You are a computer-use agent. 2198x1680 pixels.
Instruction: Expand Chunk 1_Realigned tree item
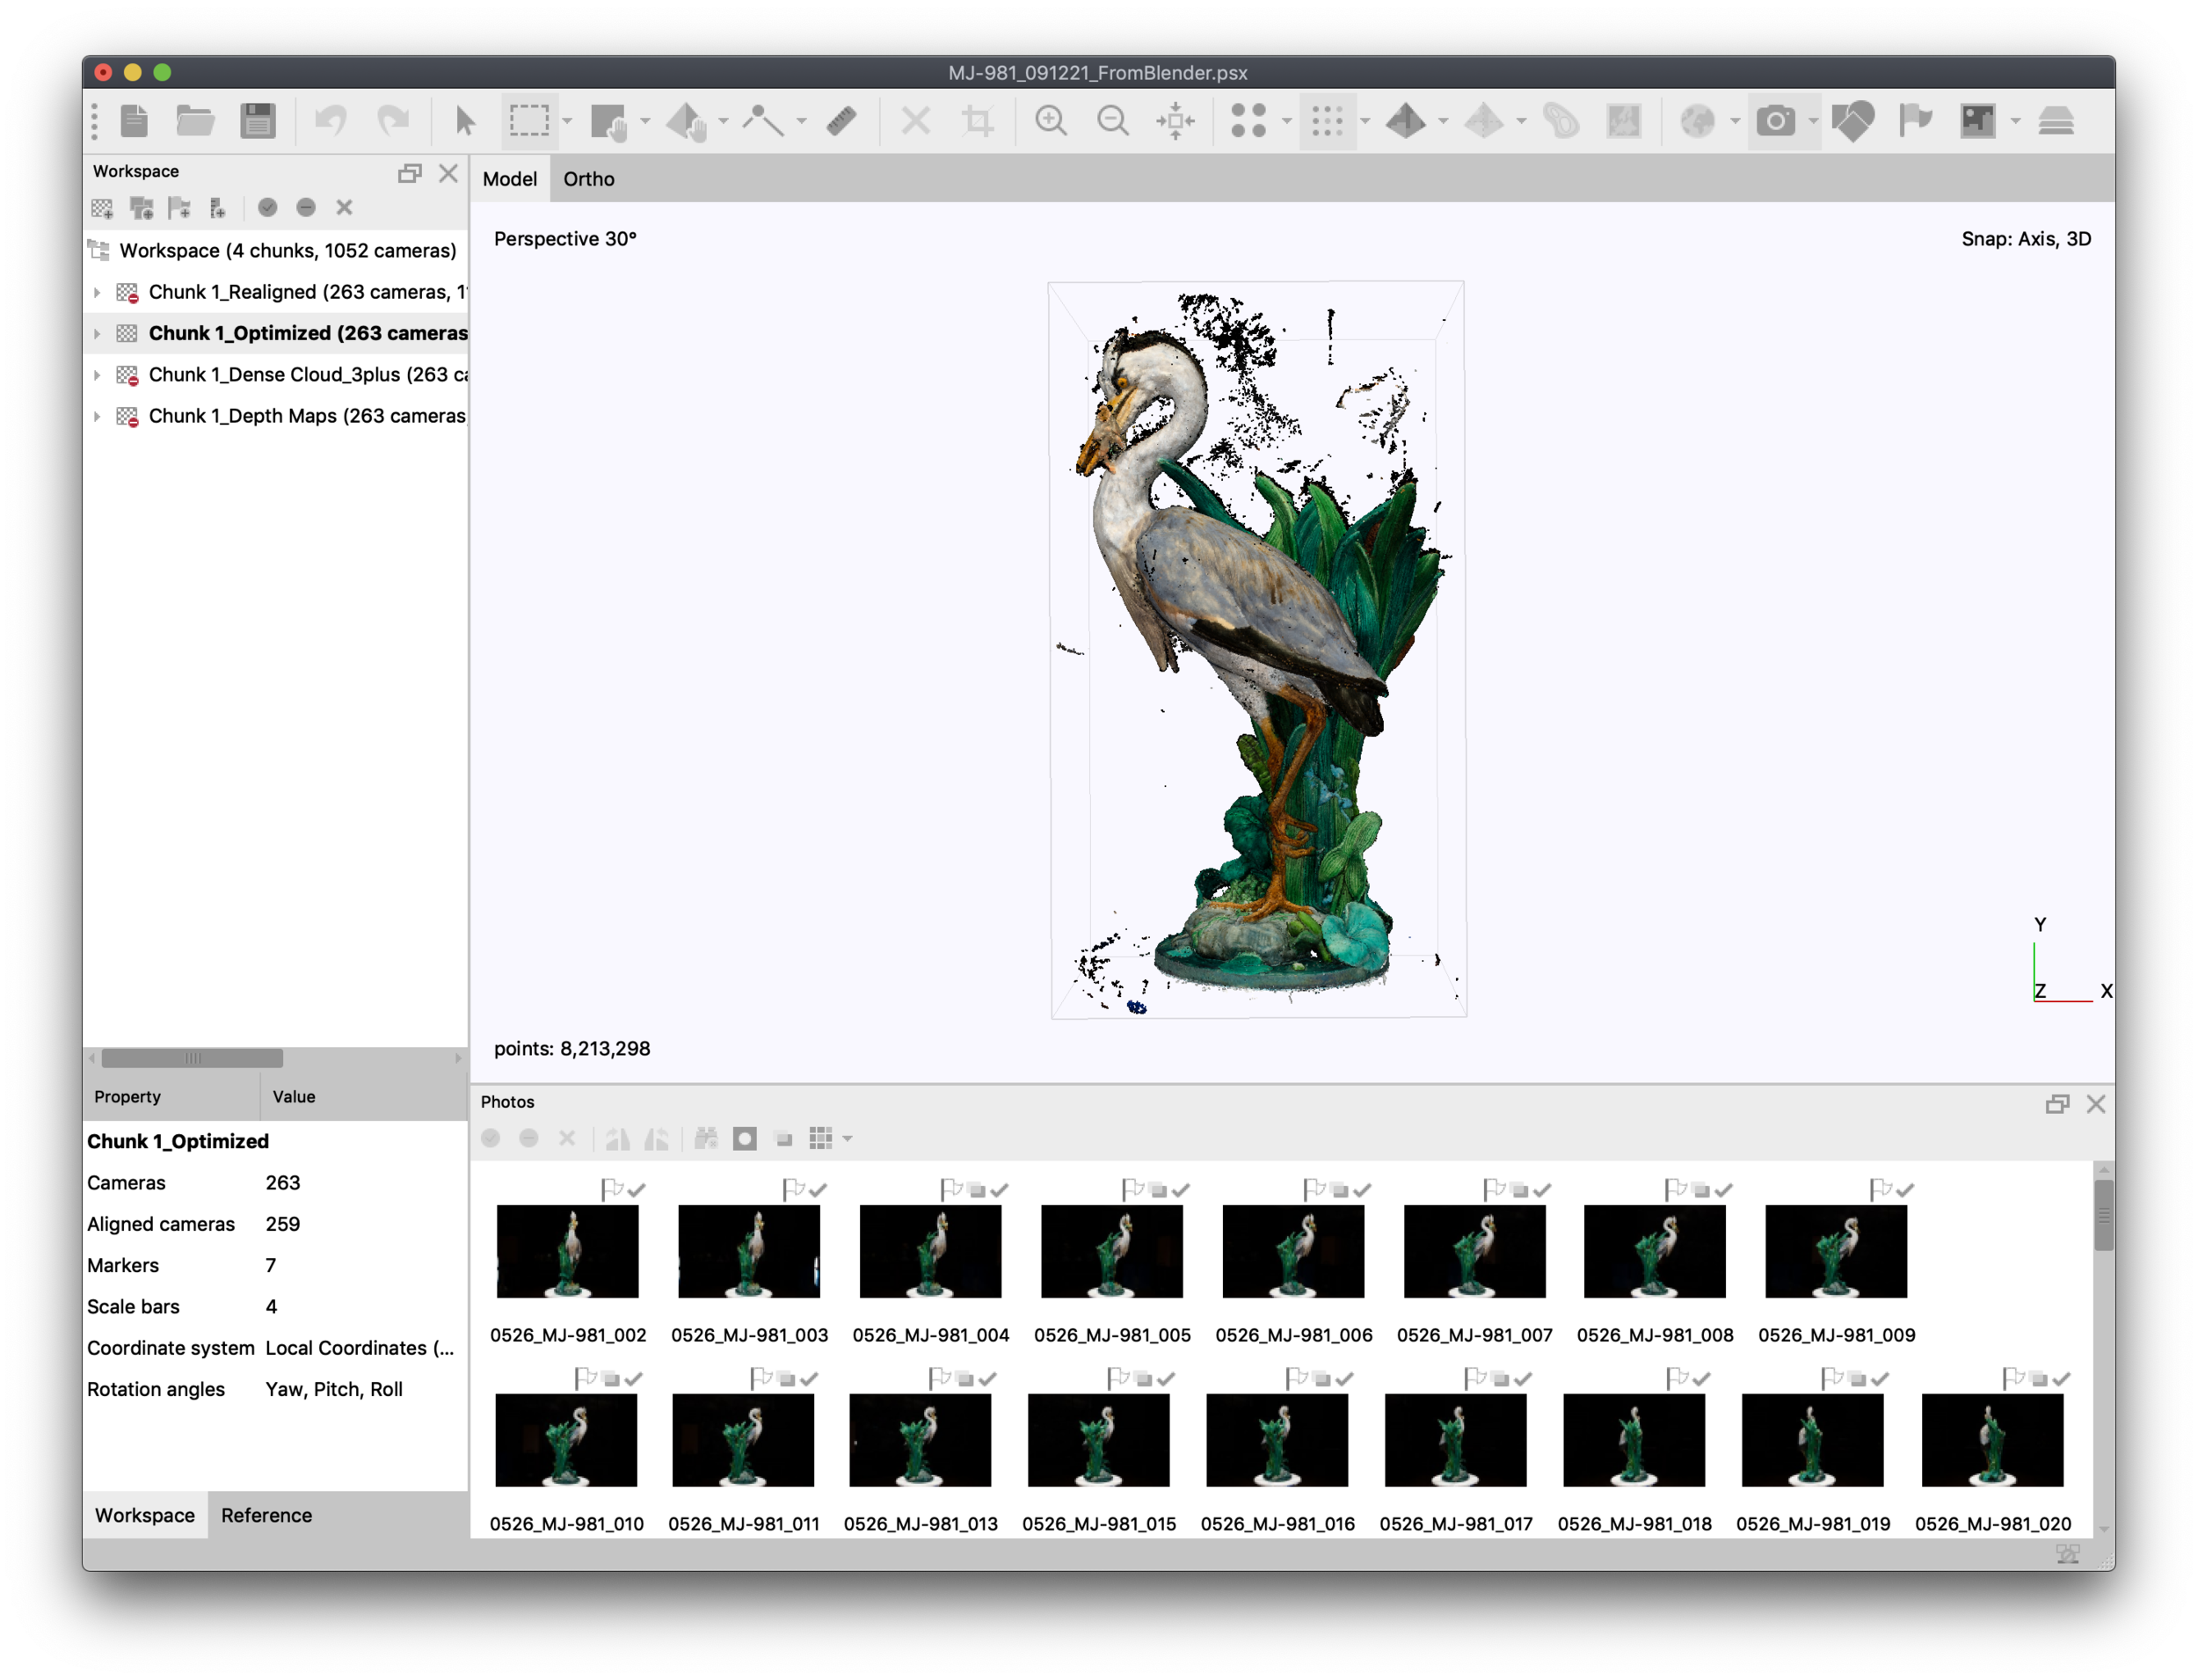pos(97,292)
